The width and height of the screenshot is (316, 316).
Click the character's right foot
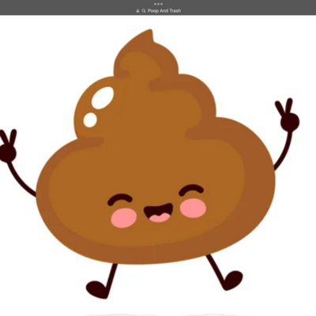pos(233,280)
